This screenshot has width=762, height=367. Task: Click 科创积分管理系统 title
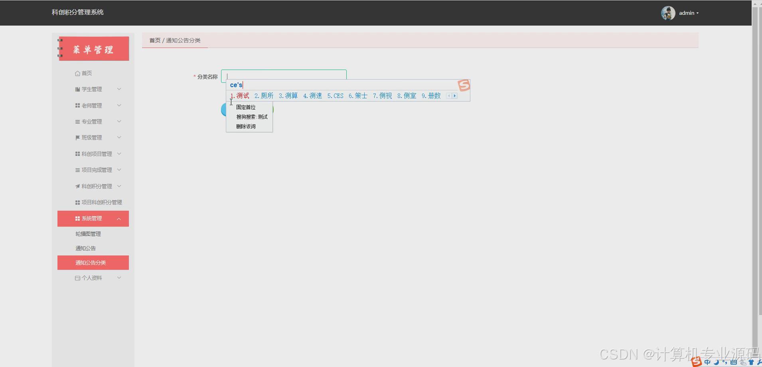coord(77,12)
